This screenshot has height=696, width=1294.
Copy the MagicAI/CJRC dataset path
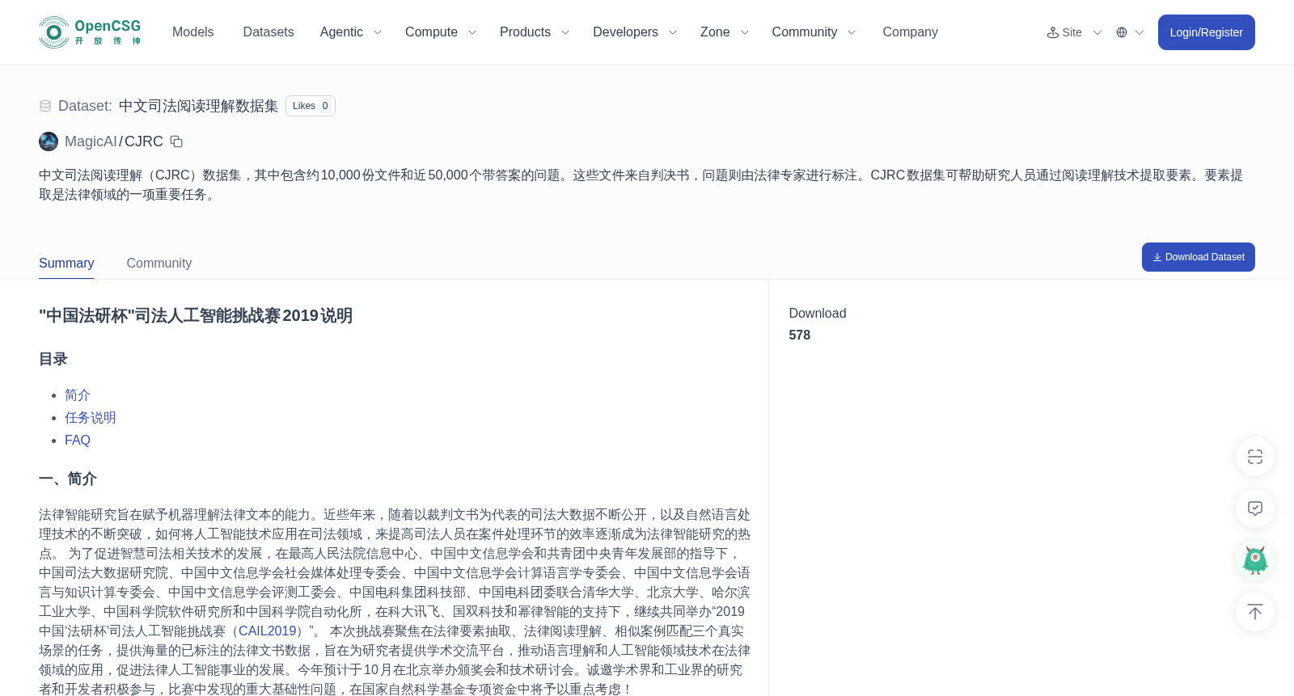coord(176,141)
